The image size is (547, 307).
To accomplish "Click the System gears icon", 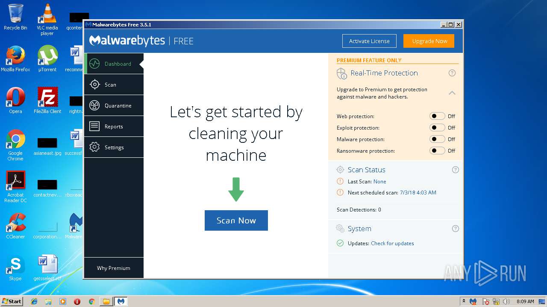I will click(x=340, y=229).
